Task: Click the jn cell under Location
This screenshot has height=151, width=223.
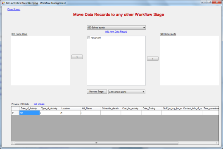Action: 70,113
